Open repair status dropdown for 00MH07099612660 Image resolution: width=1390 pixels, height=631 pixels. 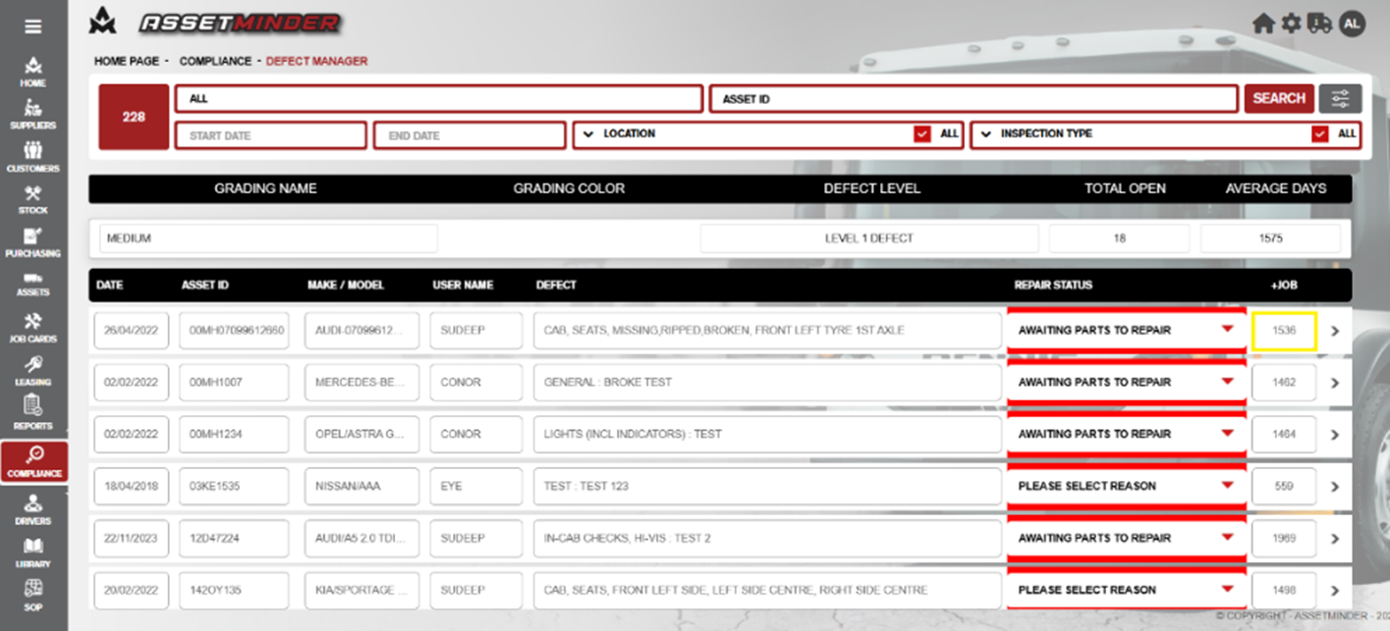1126,331
